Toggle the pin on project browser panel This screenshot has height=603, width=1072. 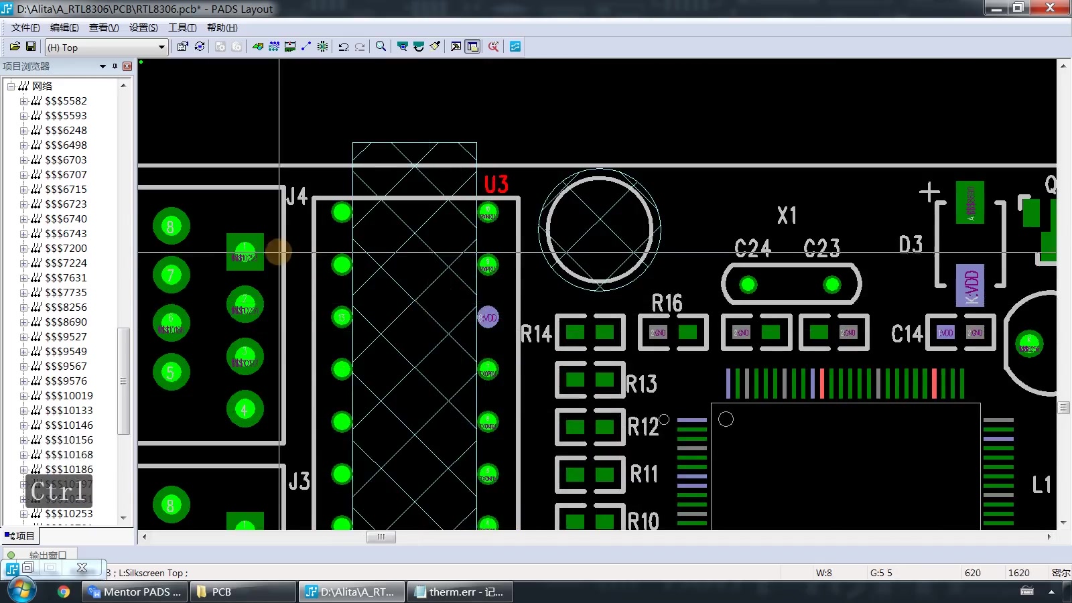click(x=115, y=66)
